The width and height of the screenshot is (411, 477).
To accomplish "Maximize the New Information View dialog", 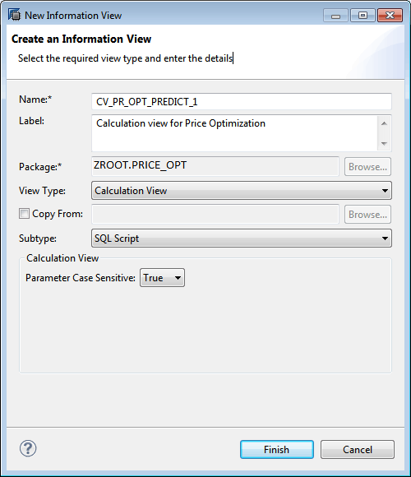I will click(363, 16).
